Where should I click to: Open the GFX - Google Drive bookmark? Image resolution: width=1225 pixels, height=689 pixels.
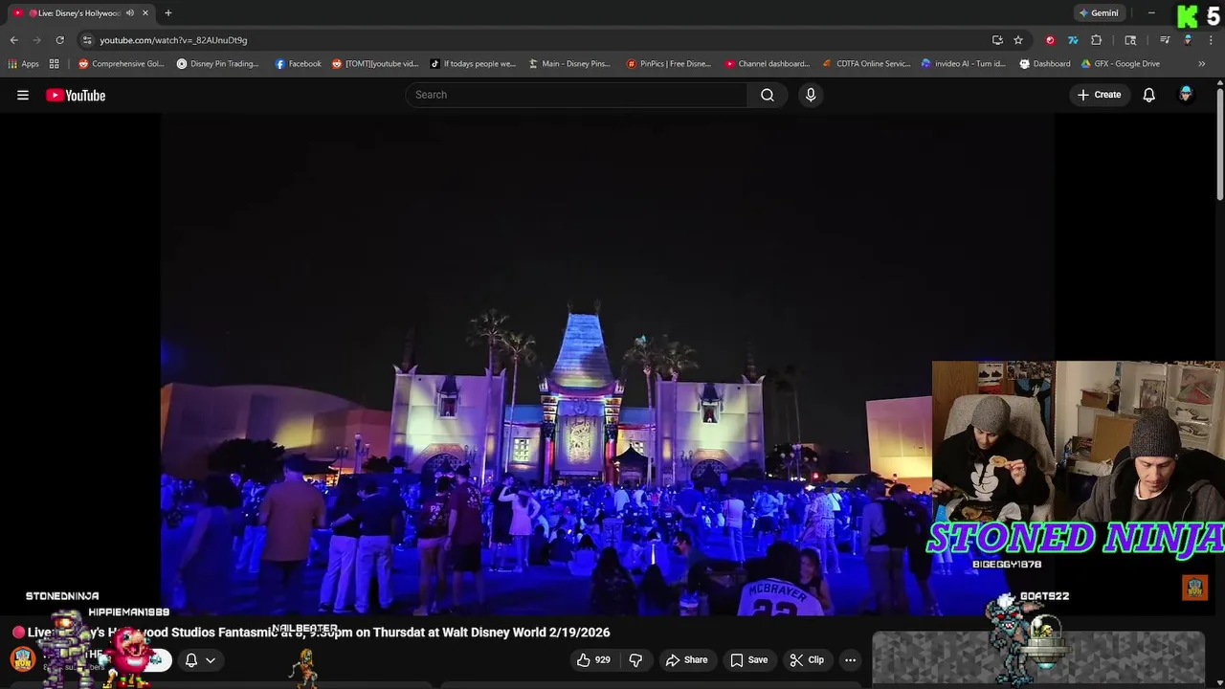[1121, 64]
